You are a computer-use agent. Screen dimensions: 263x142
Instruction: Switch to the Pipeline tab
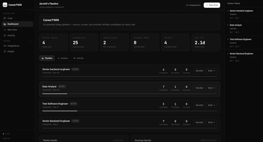47,58
